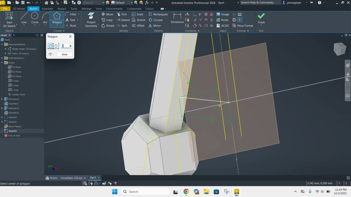Click the ViewCube in the viewport
This screenshot has height=197, width=351.
point(340,49)
